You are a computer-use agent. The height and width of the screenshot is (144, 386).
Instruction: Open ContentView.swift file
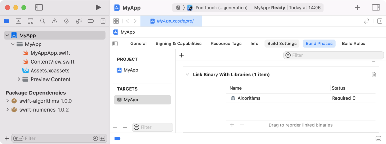click(52, 62)
